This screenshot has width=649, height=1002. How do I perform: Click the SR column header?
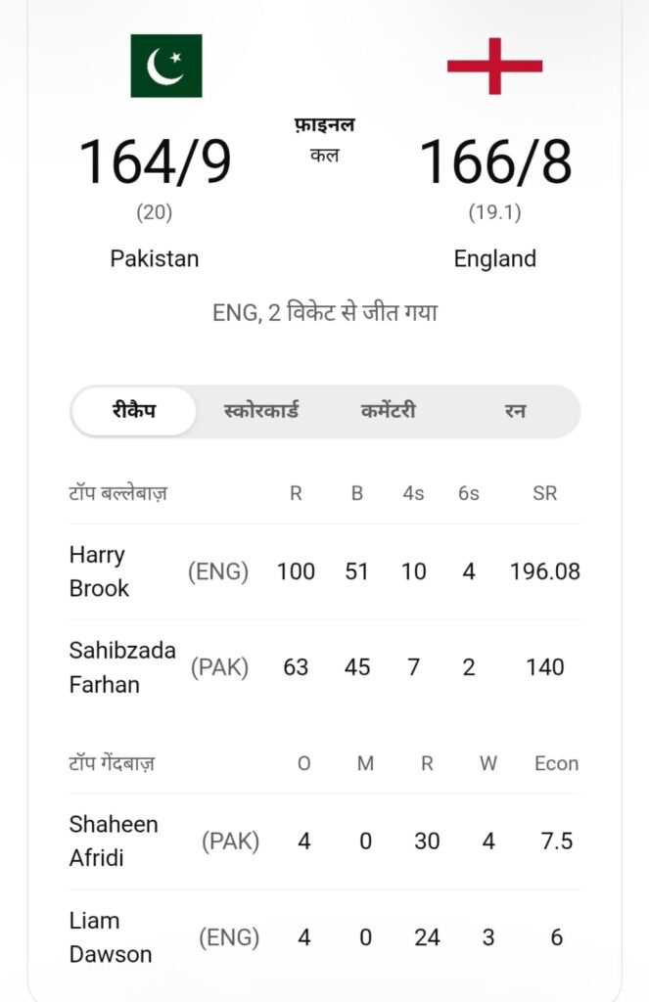point(545,493)
